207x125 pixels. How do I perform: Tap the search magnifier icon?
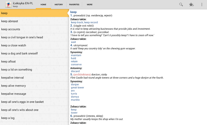point(181,4)
